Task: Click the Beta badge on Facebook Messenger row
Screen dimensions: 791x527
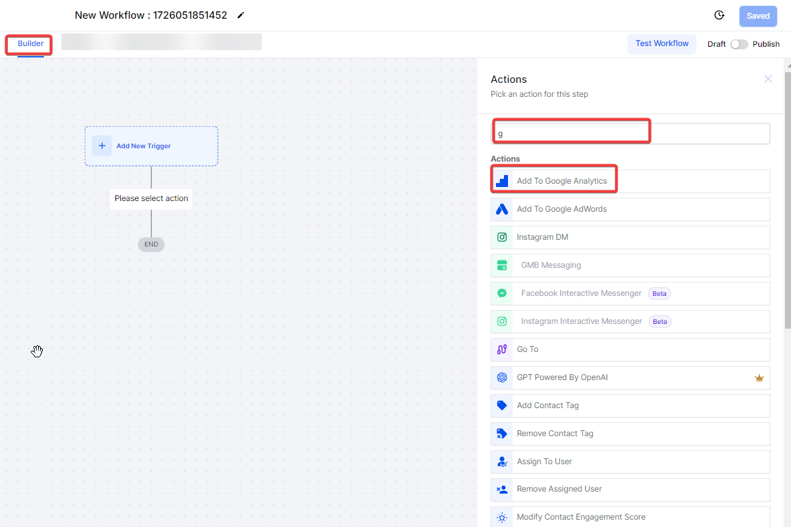Action: (660, 294)
